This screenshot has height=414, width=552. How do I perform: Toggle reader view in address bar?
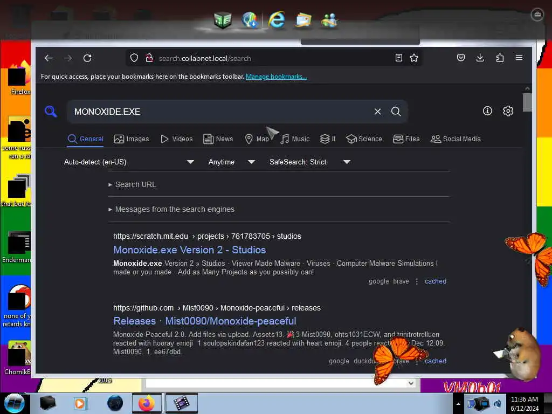[x=398, y=58]
